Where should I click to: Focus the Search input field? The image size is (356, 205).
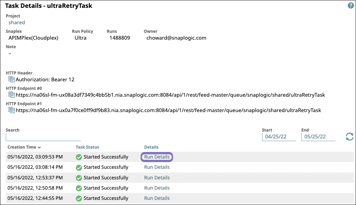(43, 137)
